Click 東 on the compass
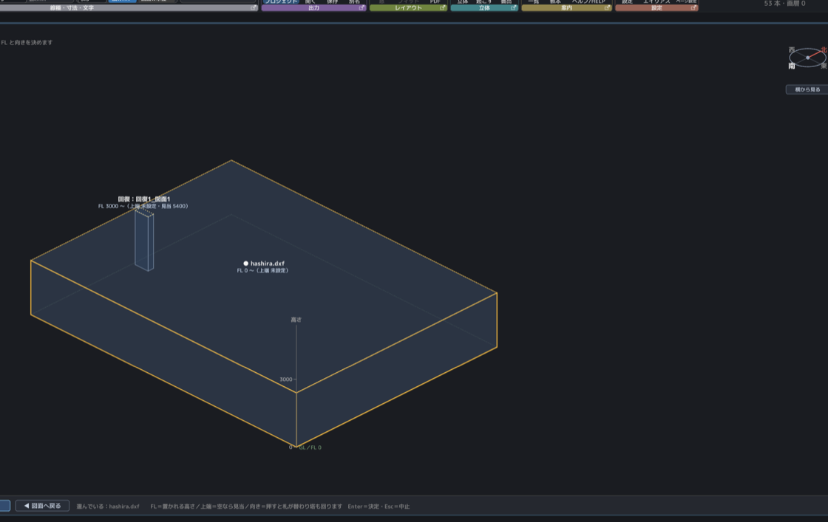The image size is (828, 522). 824,66
